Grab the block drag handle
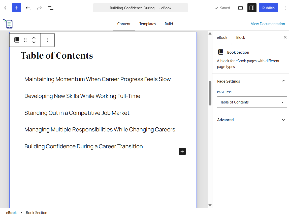 [25, 40]
